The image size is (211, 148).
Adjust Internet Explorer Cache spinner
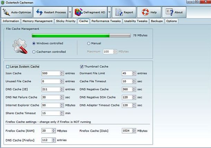[x=62, y=105]
